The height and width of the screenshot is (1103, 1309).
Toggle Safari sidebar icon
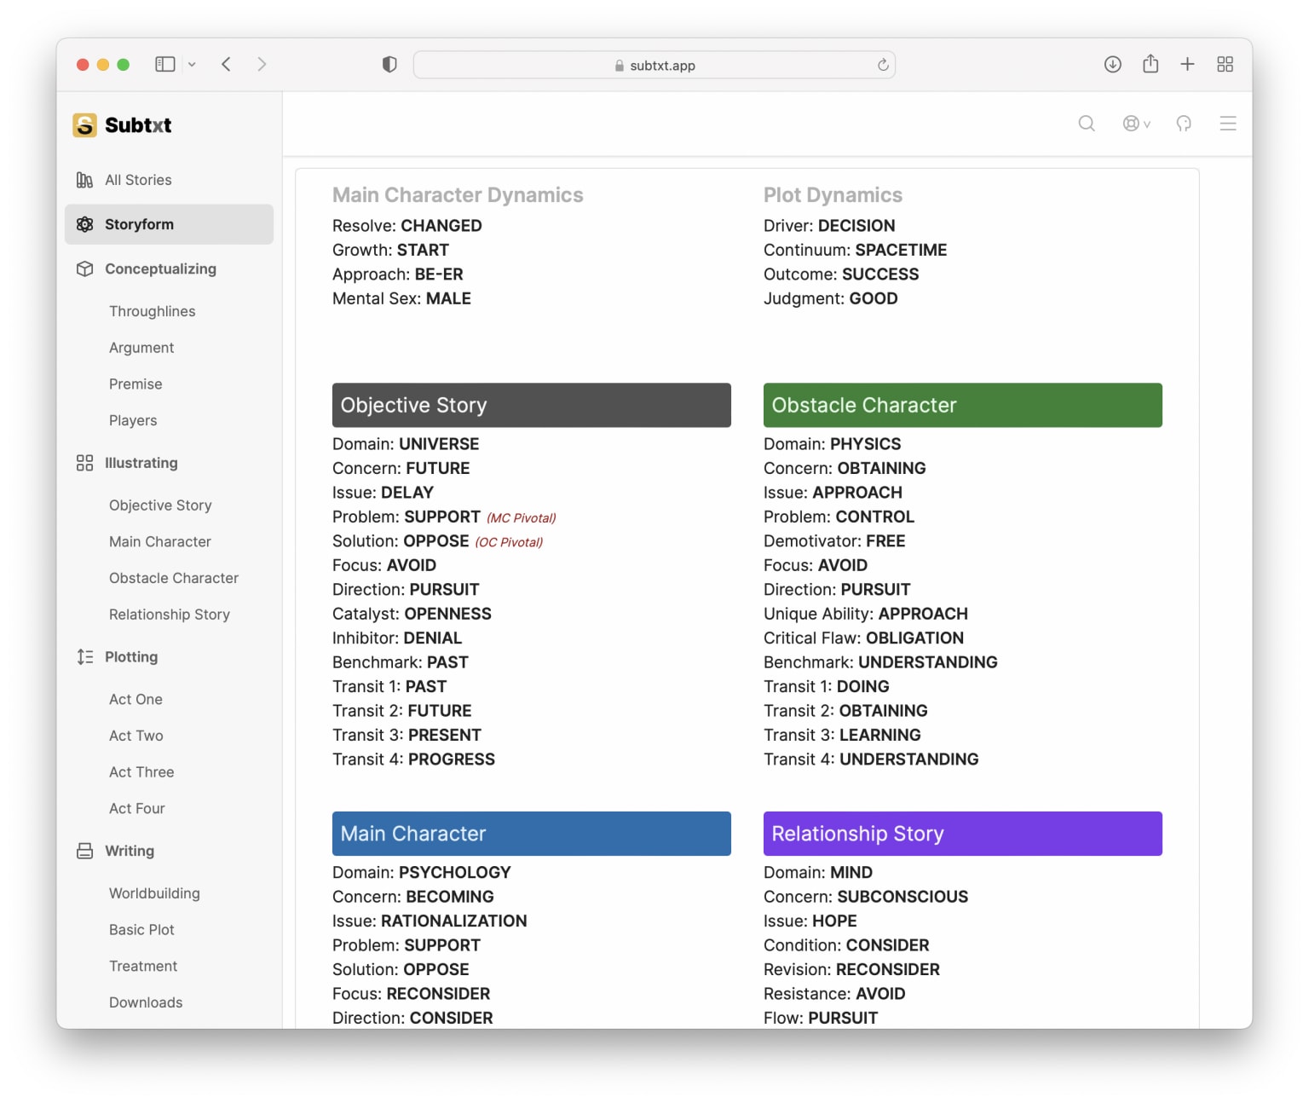(x=165, y=64)
